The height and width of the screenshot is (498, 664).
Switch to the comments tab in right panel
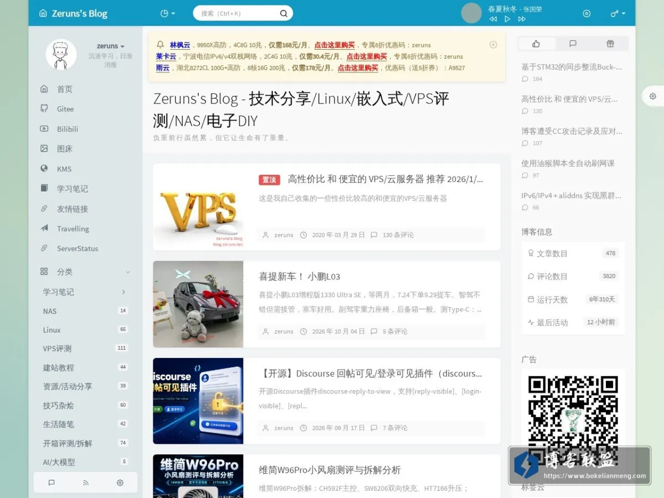[573, 44]
